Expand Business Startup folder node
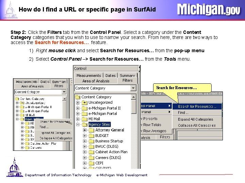 pyautogui.click(x=84, y=141)
